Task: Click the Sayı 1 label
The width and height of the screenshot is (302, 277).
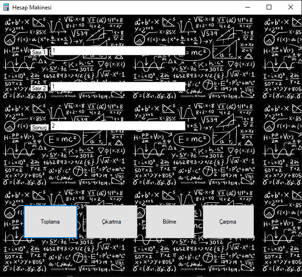Action: [x=39, y=52]
